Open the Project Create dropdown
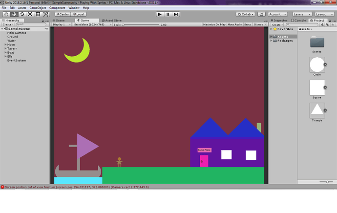337x213 pixels. click(277, 25)
